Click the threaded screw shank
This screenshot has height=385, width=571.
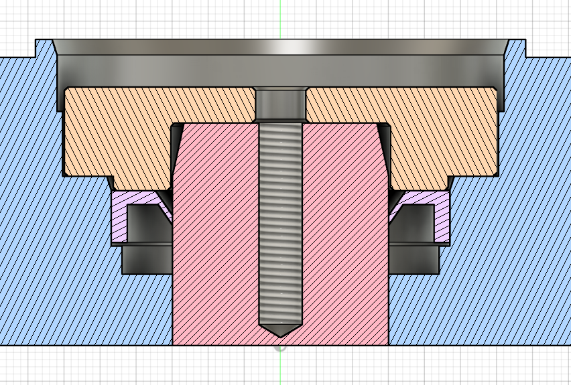click(281, 221)
